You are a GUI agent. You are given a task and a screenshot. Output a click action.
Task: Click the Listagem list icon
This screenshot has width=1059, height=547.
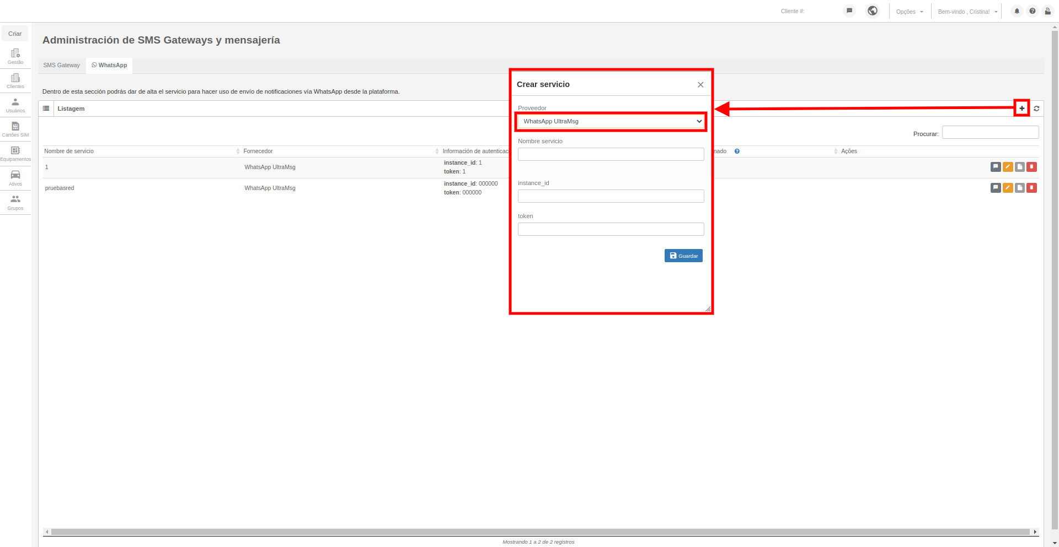46,109
